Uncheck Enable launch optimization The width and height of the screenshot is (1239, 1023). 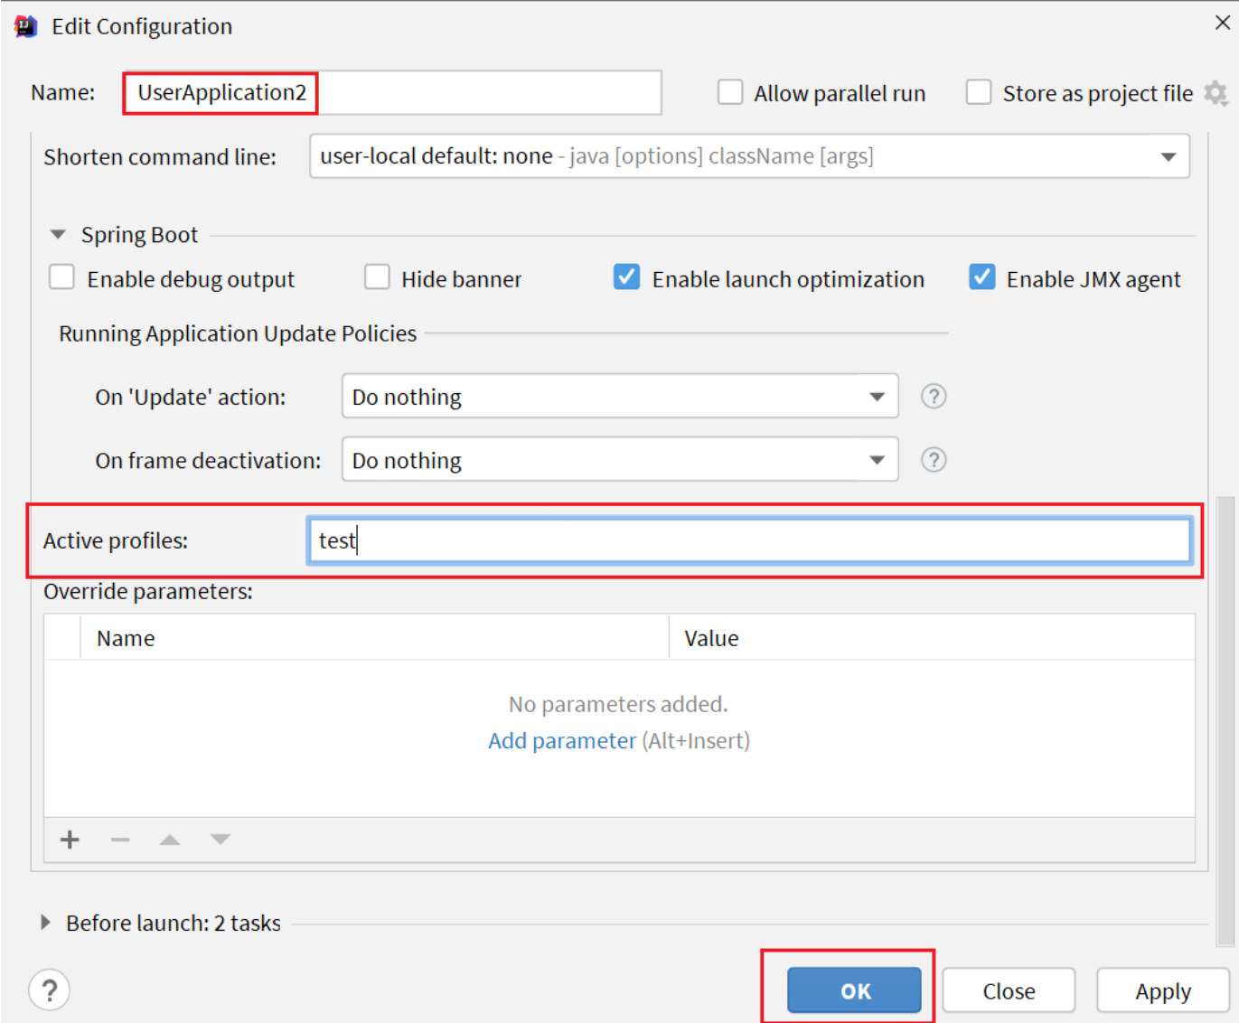pos(626,277)
